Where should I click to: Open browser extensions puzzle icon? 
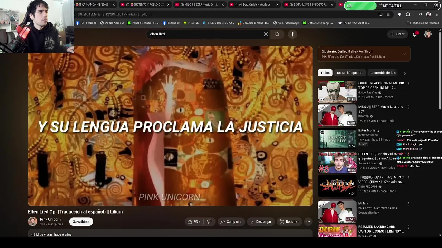(408, 14)
